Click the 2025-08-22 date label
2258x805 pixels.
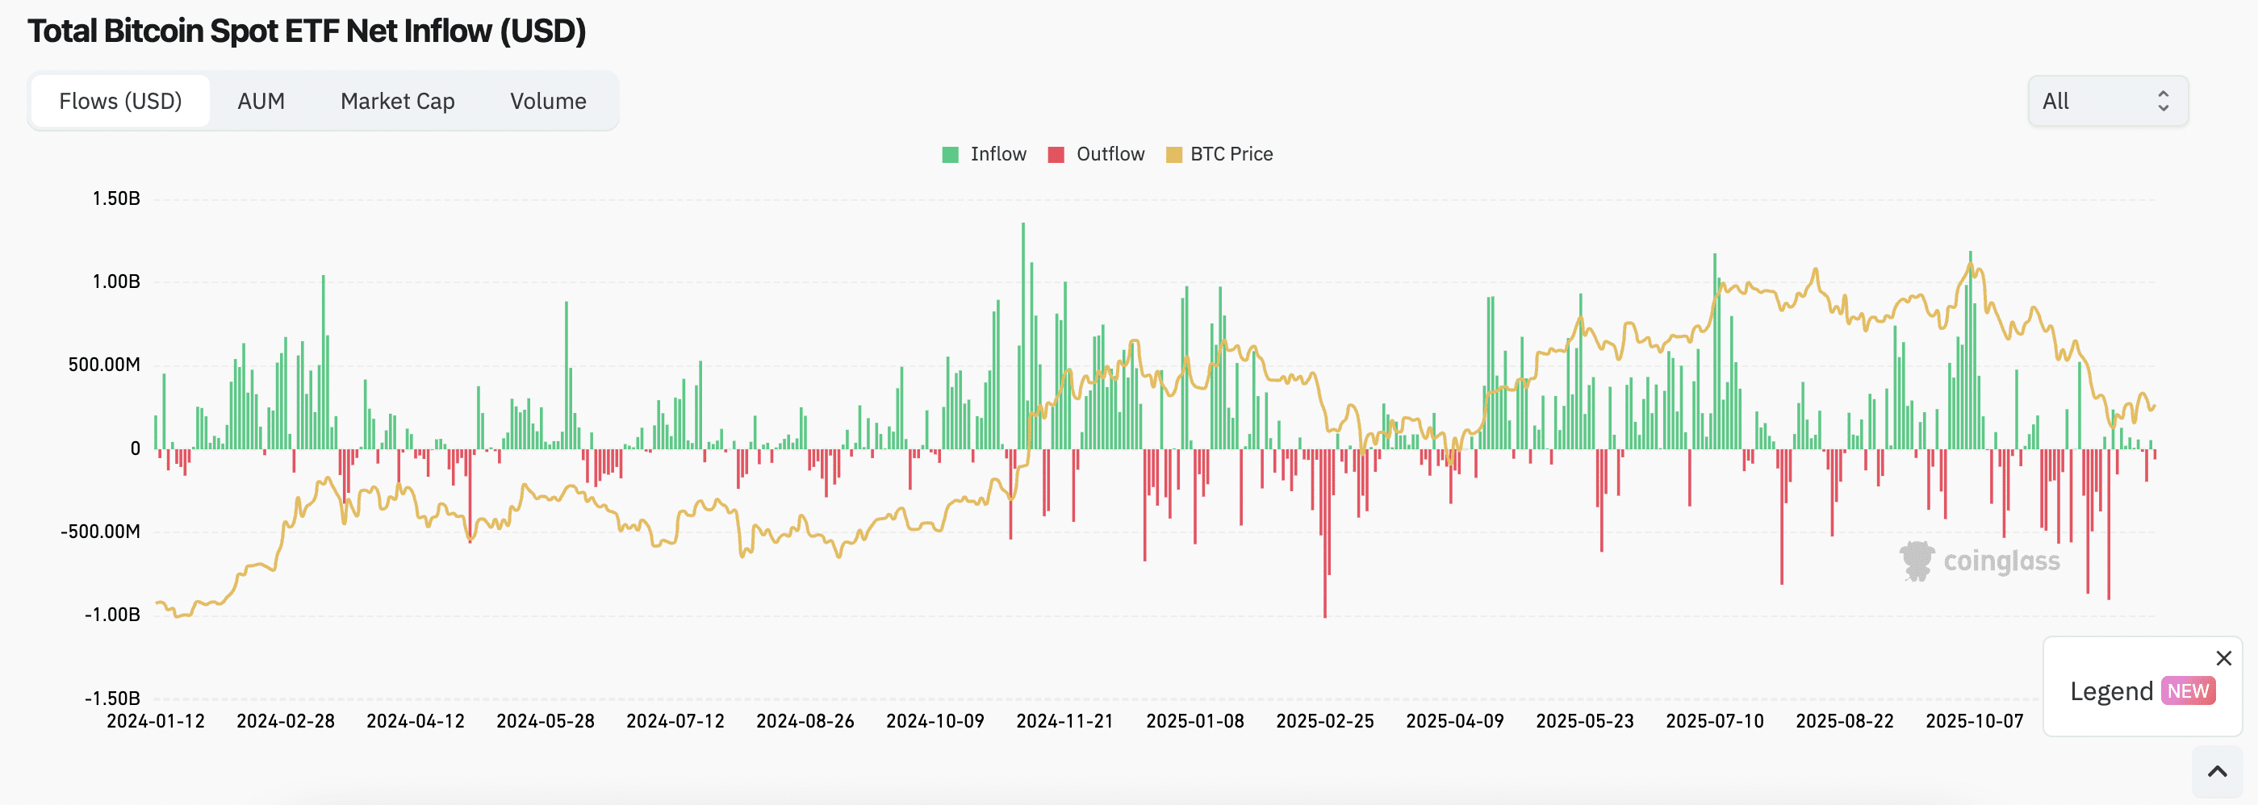1845,722
